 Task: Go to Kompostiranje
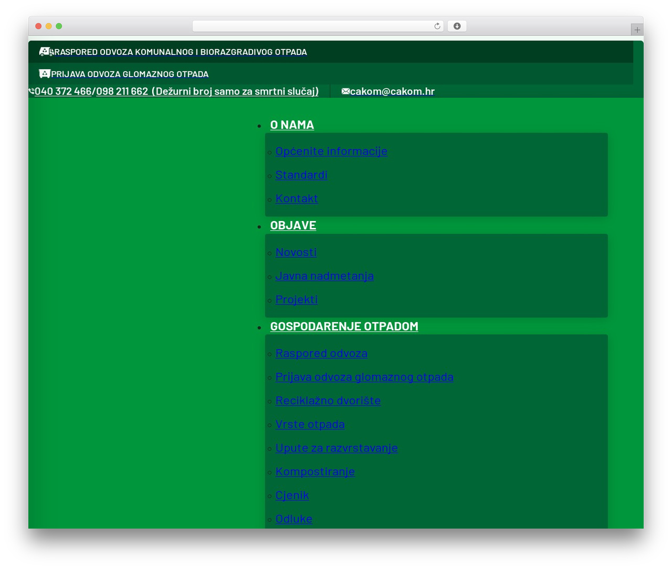pos(315,471)
